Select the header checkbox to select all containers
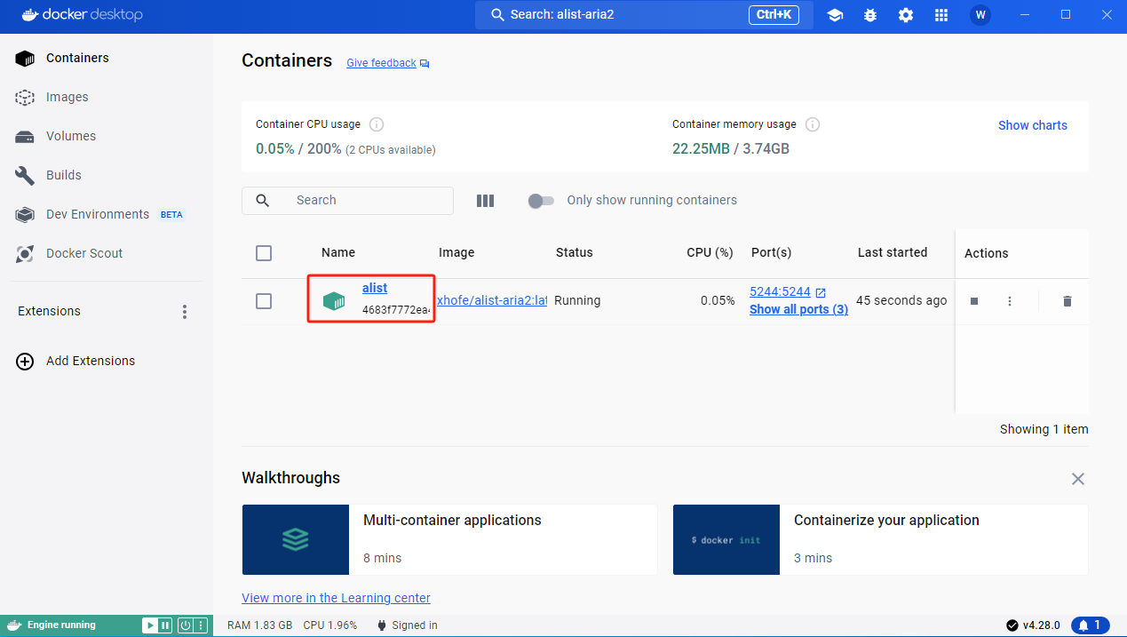The height and width of the screenshot is (637, 1127). (x=264, y=253)
